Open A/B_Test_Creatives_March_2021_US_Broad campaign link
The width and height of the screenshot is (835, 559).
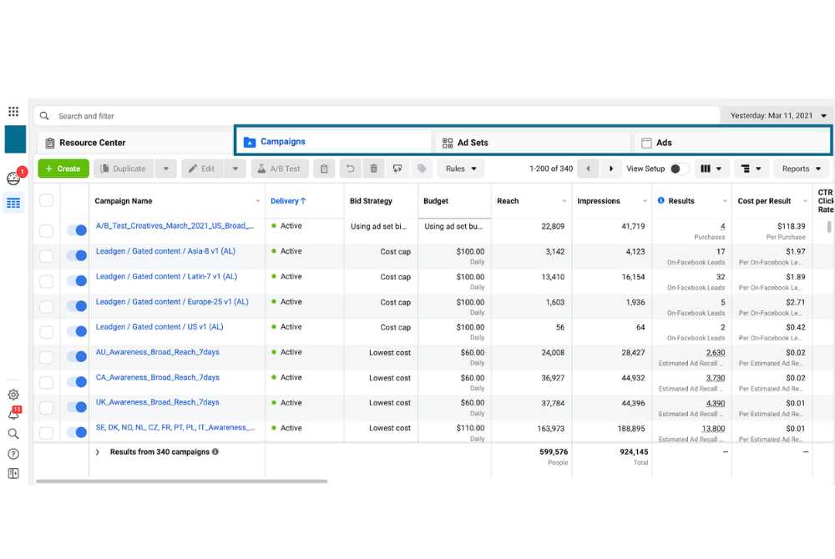pyautogui.click(x=175, y=225)
